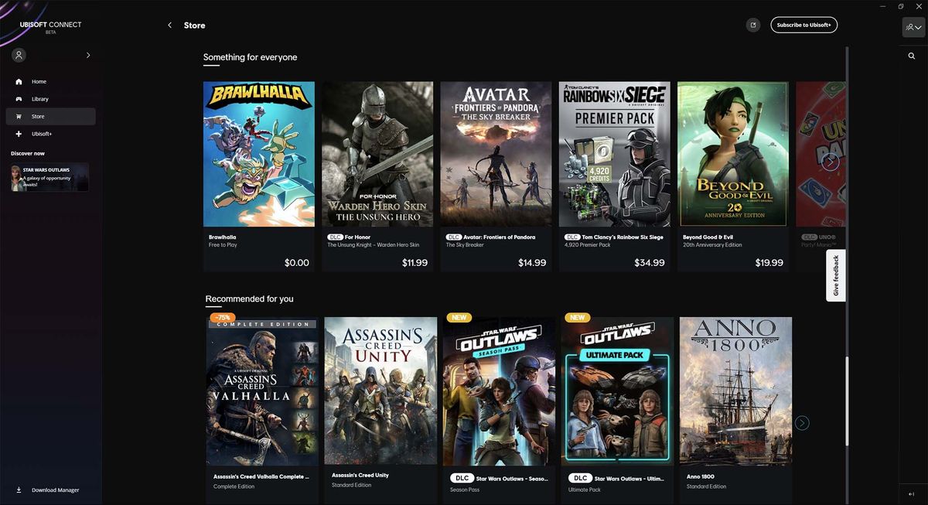Image resolution: width=928 pixels, height=505 pixels.
Task: Click the back arrow beside Store title
Action: pyautogui.click(x=169, y=25)
